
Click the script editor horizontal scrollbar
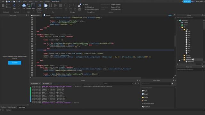(86, 77)
